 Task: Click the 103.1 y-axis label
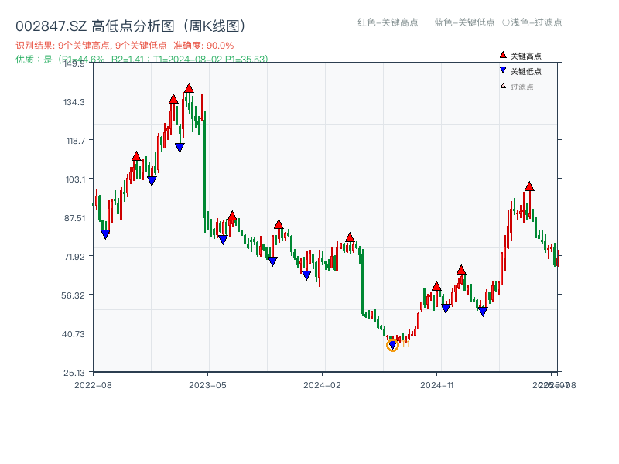(x=75, y=179)
